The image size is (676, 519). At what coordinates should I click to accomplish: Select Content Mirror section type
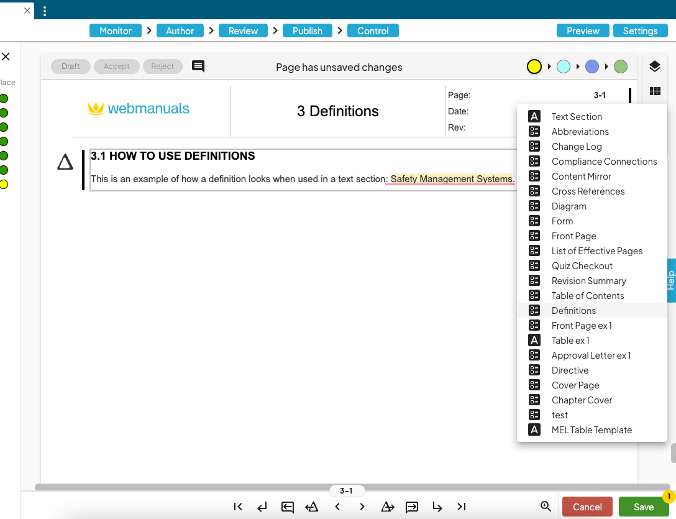pyautogui.click(x=592, y=176)
